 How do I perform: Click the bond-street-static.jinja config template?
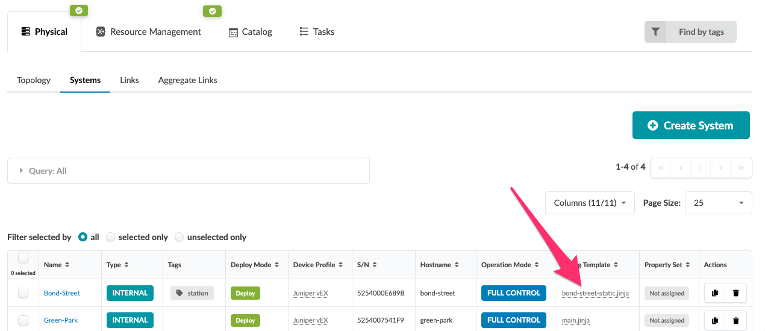coord(595,293)
